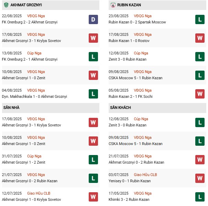Image resolution: width=208 pixels, height=206 pixels.
Task: Open Cúp Nga link on 13/08/2025 match
Action: click(34, 53)
